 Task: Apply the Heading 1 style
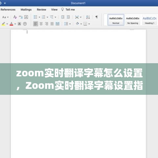[149, 20]
